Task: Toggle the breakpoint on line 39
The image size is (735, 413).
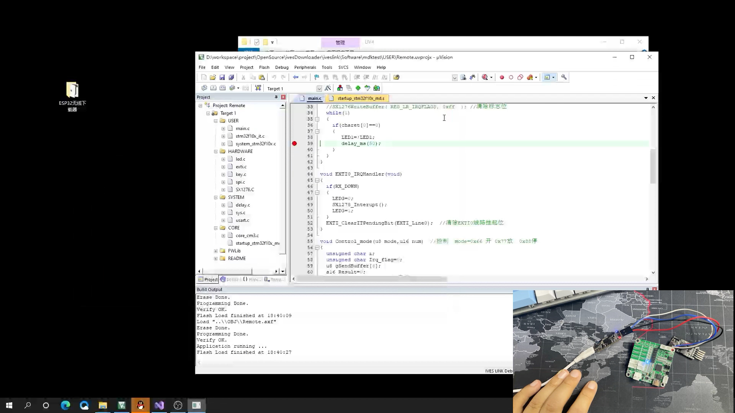Action: click(x=294, y=143)
